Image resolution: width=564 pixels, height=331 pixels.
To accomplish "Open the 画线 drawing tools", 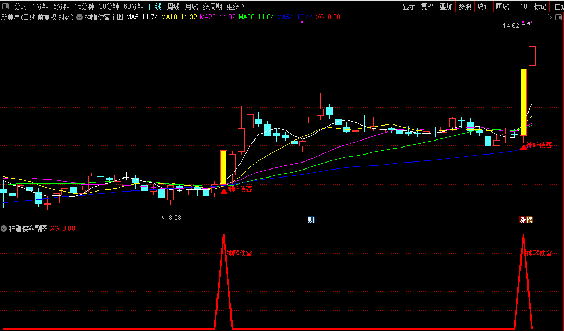I will (502, 6).
